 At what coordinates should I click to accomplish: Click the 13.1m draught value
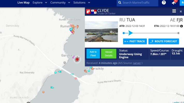point(176,54)
